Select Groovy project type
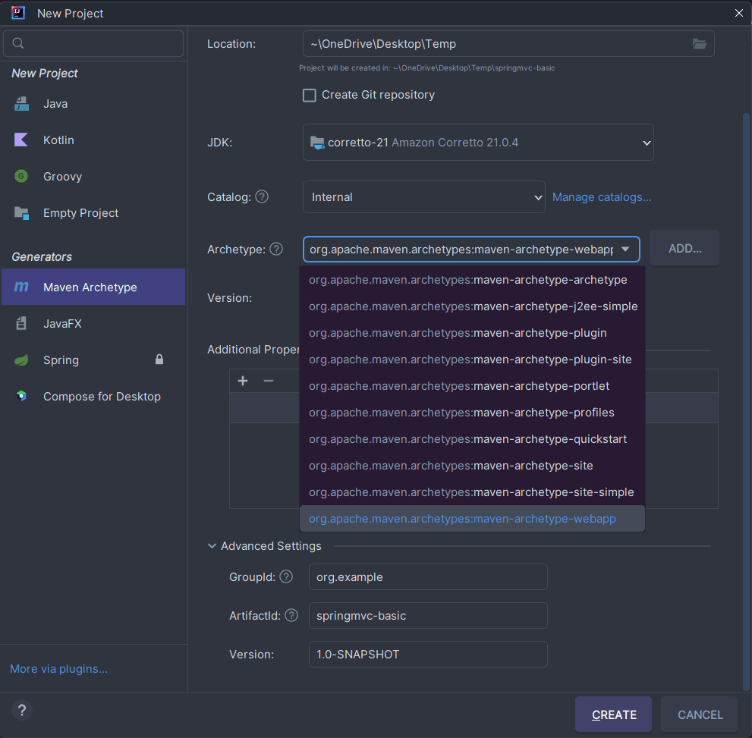The height and width of the screenshot is (738, 752). point(93,177)
